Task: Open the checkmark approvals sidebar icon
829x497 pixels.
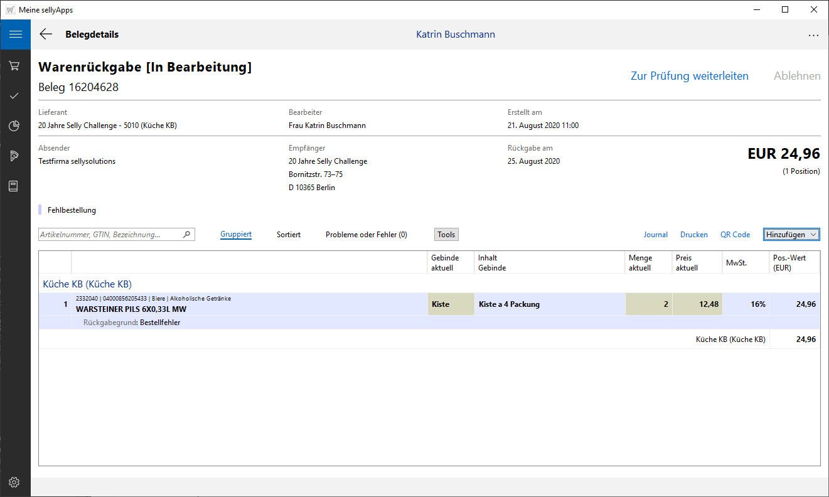Action: pos(14,95)
